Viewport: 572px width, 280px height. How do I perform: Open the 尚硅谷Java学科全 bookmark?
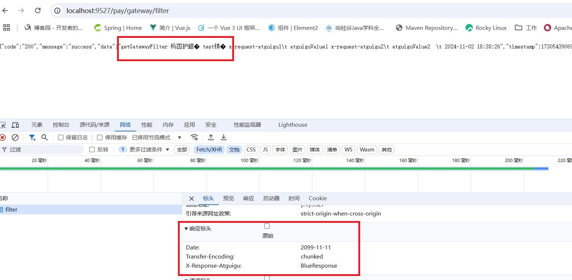pyautogui.click(x=355, y=28)
